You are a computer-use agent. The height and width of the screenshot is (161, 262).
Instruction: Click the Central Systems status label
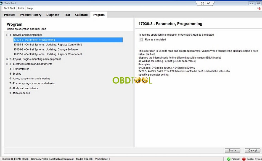click(254, 159)
